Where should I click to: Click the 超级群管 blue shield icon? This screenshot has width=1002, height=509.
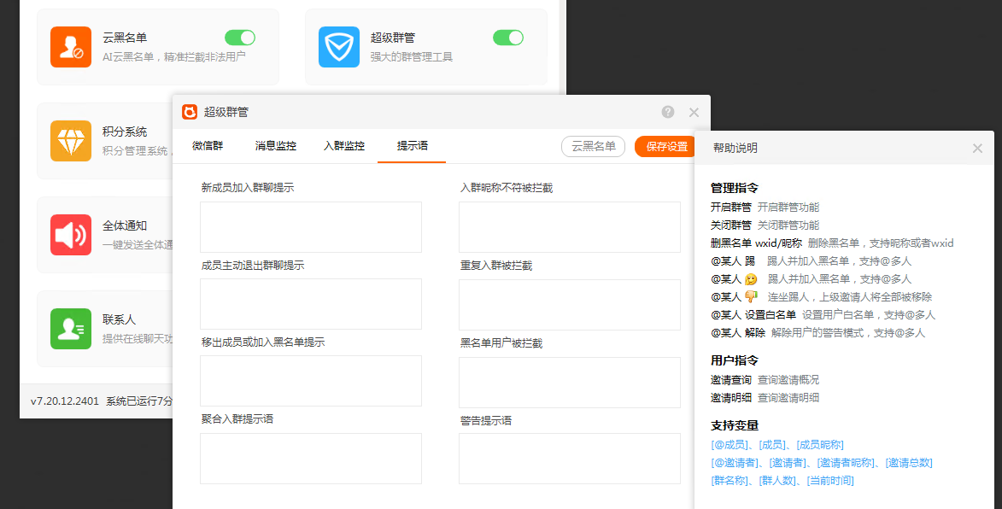[338, 47]
